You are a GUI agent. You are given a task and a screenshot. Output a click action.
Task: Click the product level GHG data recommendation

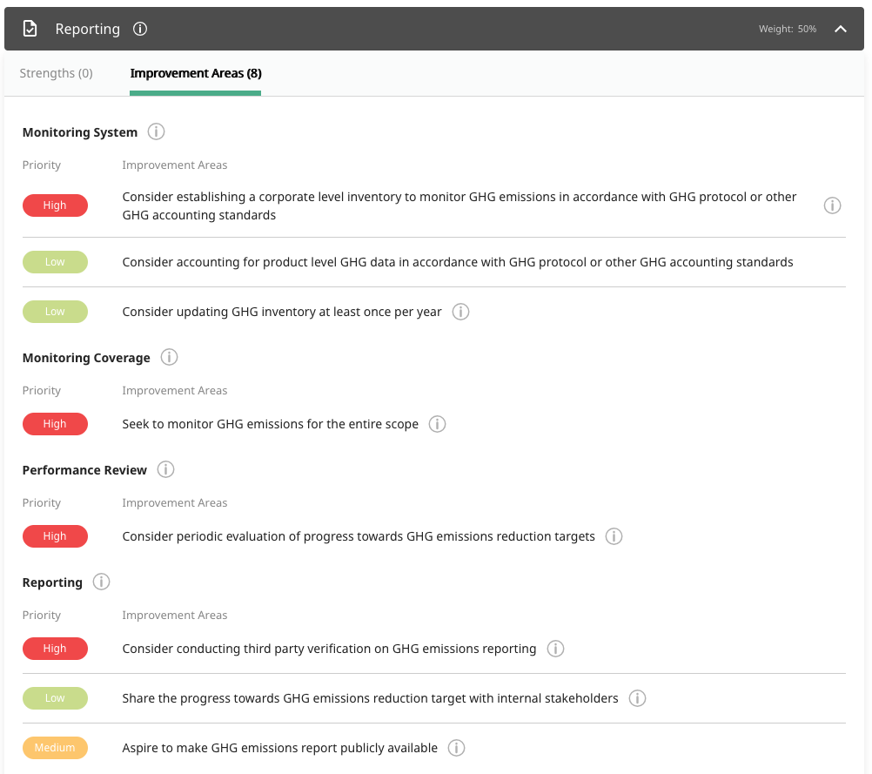coord(457,262)
